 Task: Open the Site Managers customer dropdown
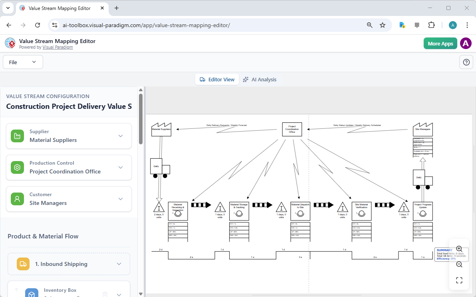[120, 199]
